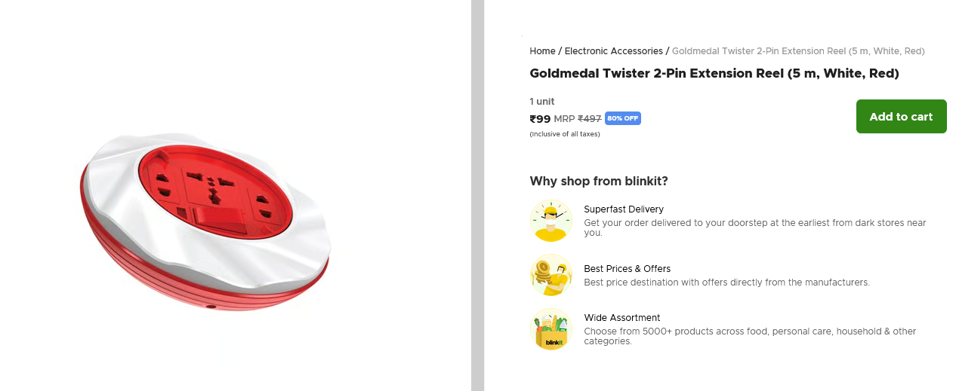Click the 5000+ products description text
956x391 pixels.
pyautogui.click(x=749, y=336)
